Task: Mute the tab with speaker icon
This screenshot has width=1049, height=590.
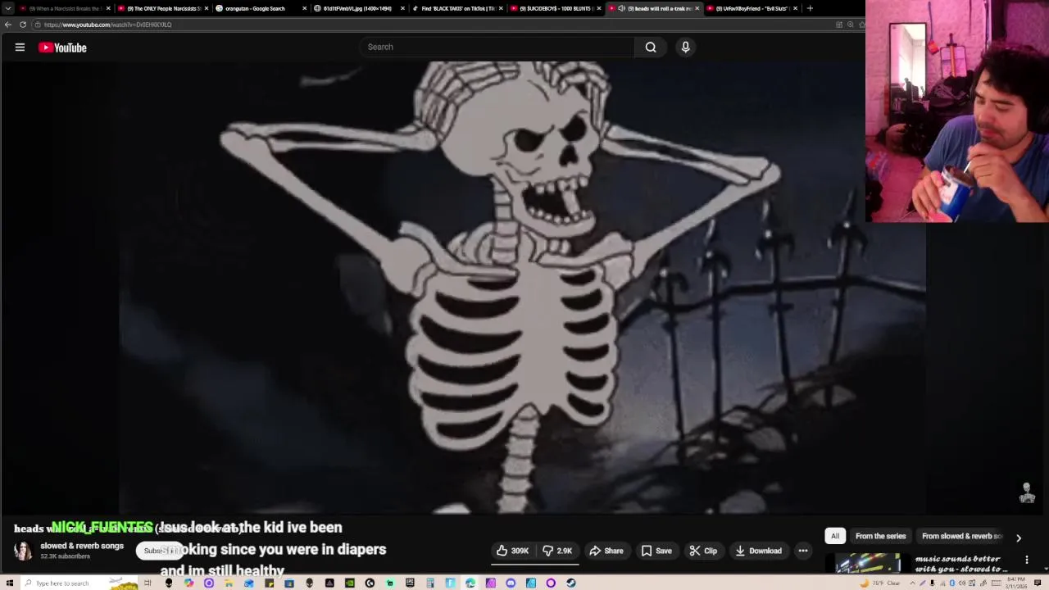Action: pyautogui.click(x=622, y=8)
